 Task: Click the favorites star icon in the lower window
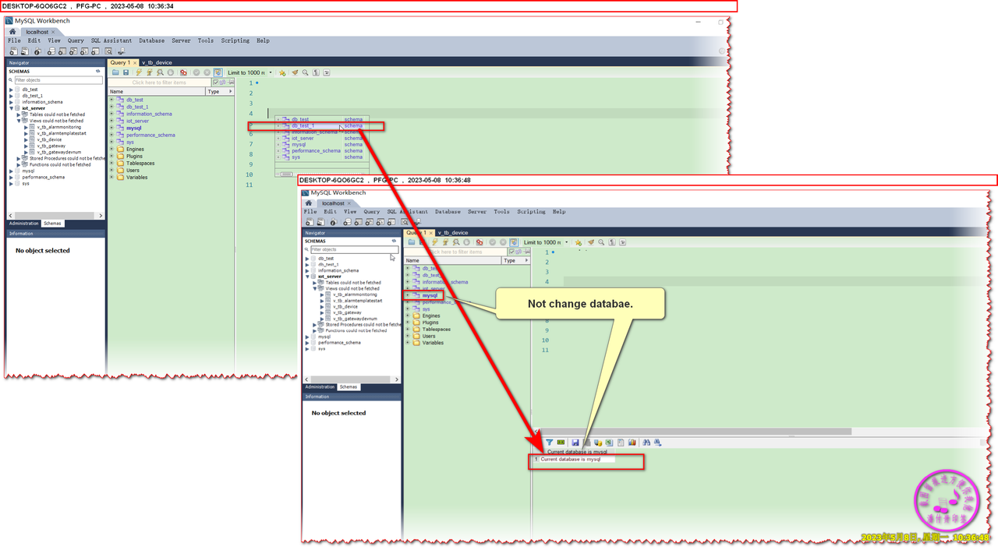point(578,242)
